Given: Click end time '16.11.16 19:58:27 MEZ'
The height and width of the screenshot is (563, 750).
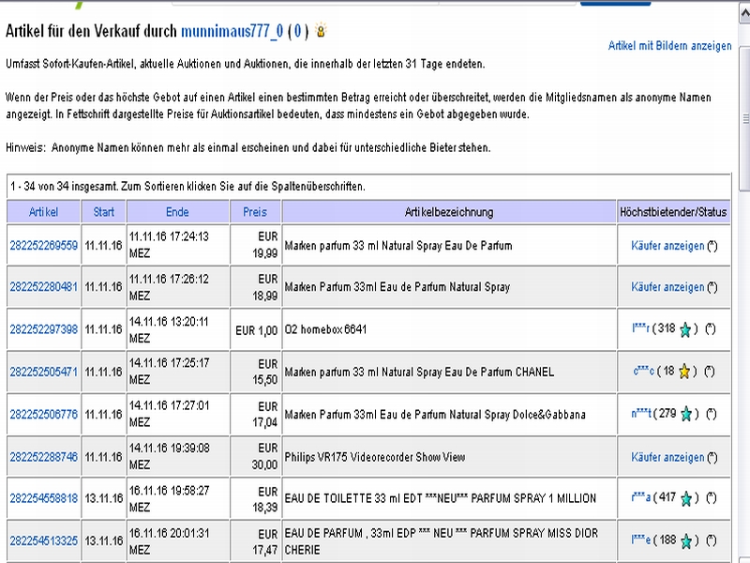Looking at the screenshot, I should click(x=169, y=498).
